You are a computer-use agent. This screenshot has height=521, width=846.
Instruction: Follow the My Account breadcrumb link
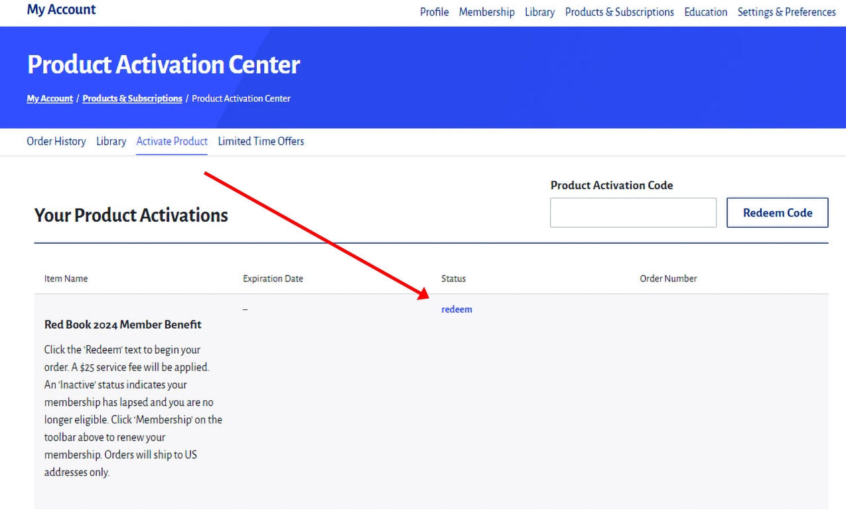pyautogui.click(x=50, y=98)
